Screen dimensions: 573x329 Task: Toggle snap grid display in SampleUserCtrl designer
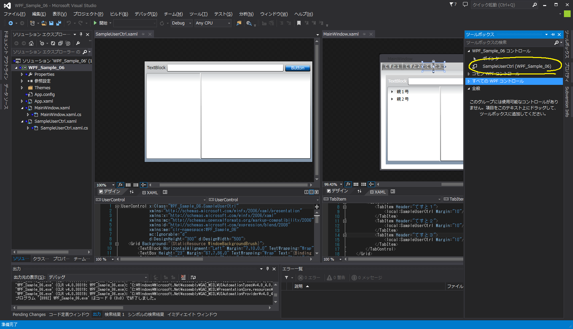click(x=128, y=185)
